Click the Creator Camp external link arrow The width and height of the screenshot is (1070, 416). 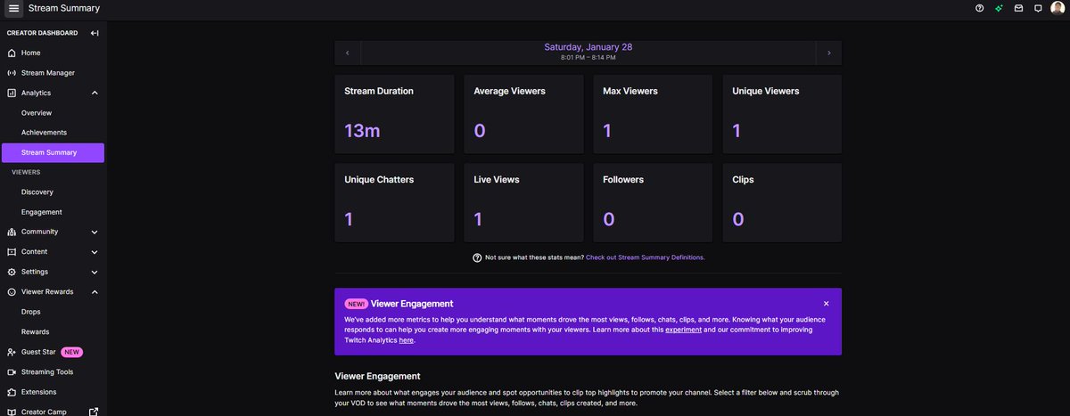pyautogui.click(x=95, y=412)
